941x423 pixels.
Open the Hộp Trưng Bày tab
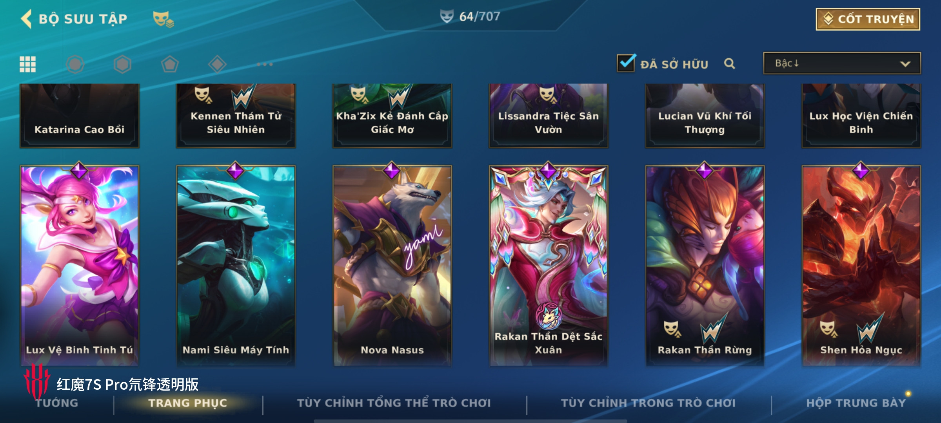[x=856, y=403]
